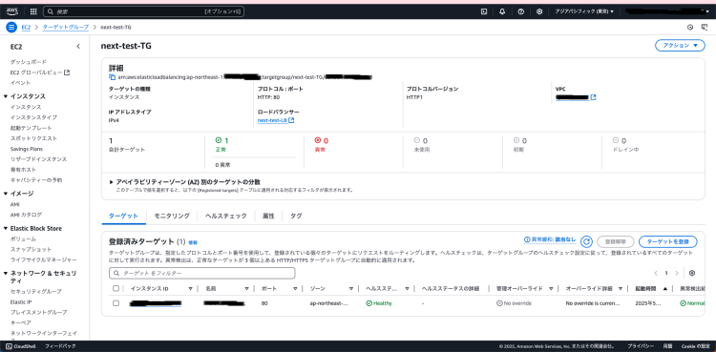Refresh the registered targets list
Viewport: 716px width, 352px height.
pyautogui.click(x=586, y=241)
